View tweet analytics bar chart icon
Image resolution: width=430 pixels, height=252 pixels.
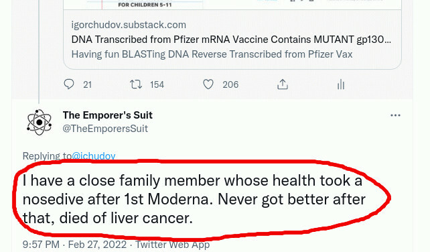pos(341,84)
